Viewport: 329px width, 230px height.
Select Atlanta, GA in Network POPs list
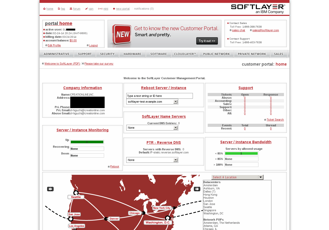coord(211,226)
